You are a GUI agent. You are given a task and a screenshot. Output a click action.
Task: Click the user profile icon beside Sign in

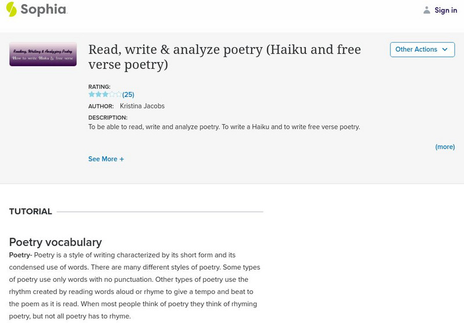427,10
